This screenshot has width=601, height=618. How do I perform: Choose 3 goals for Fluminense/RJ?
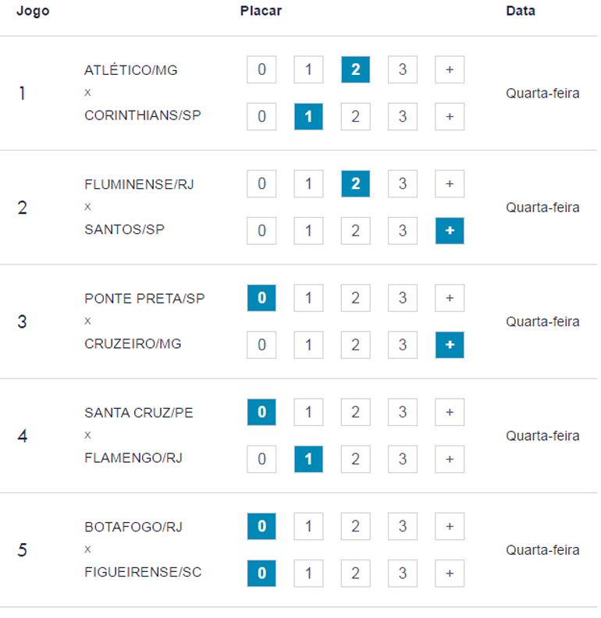tap(403, 184)
